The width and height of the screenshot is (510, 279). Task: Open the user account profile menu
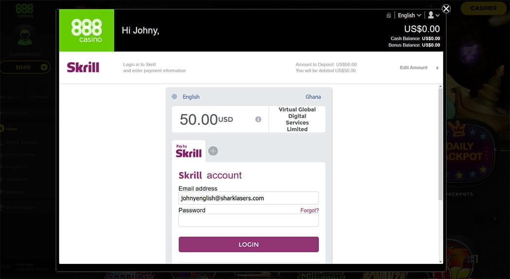(434, 15)
